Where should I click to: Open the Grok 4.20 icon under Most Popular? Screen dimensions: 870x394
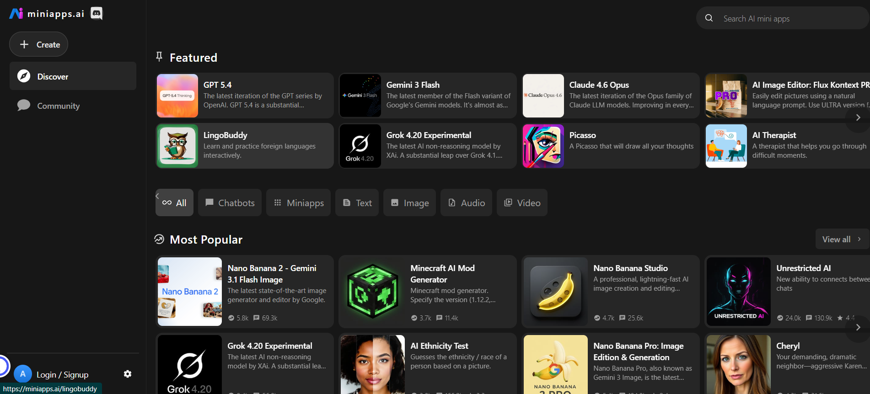click(x=190, y=364)
